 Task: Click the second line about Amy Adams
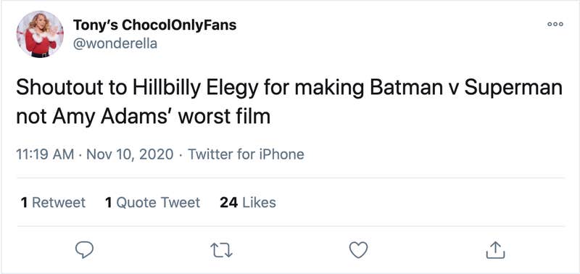pyautogui.click(x=143, y=117)
